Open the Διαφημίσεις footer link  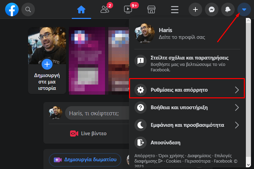pyautogui.click(x=199, y=156)
